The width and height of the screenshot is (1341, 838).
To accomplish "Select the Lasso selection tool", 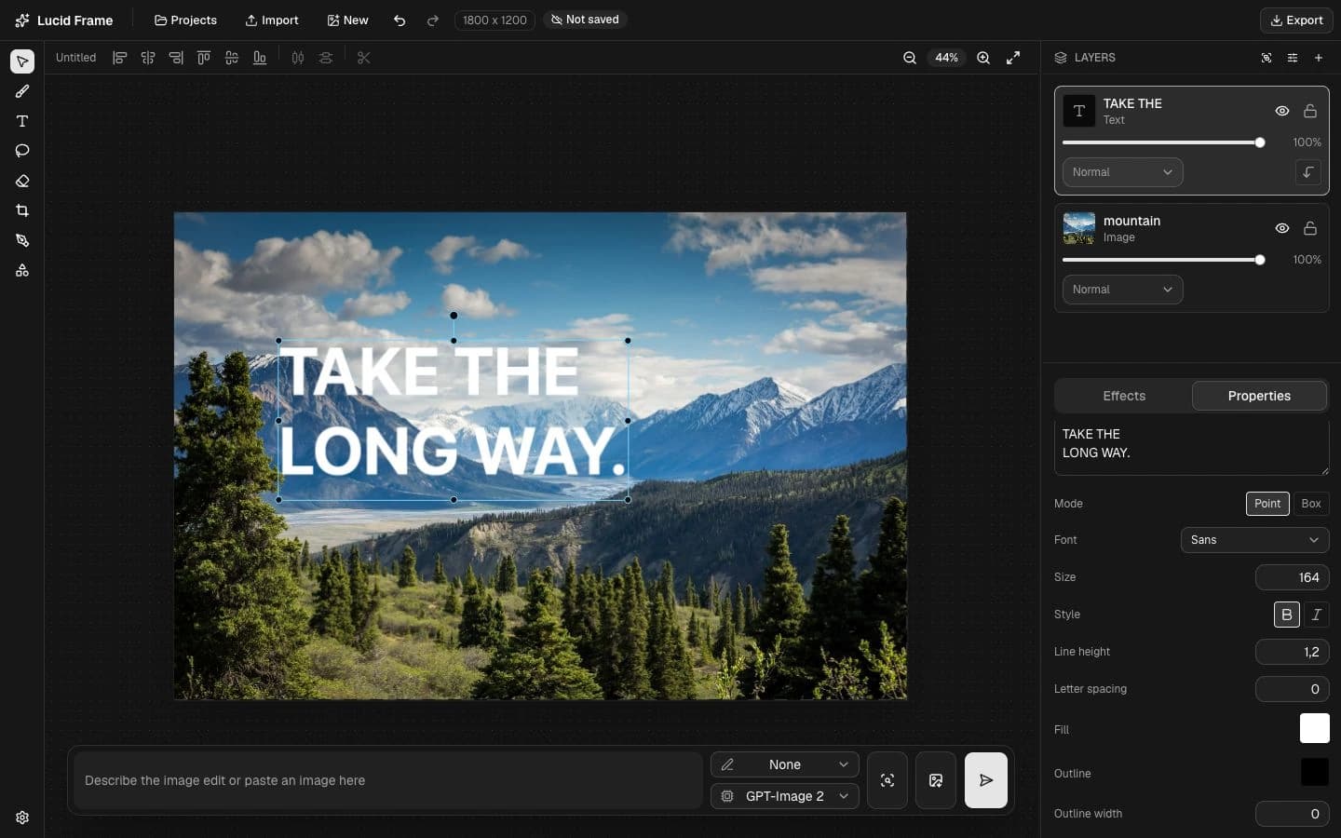I will coord(22,151).
